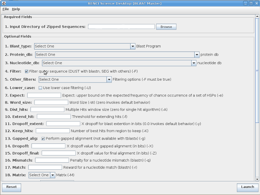
Task: Expand the Blast_type dropdown
Action: tap(133, 46)
